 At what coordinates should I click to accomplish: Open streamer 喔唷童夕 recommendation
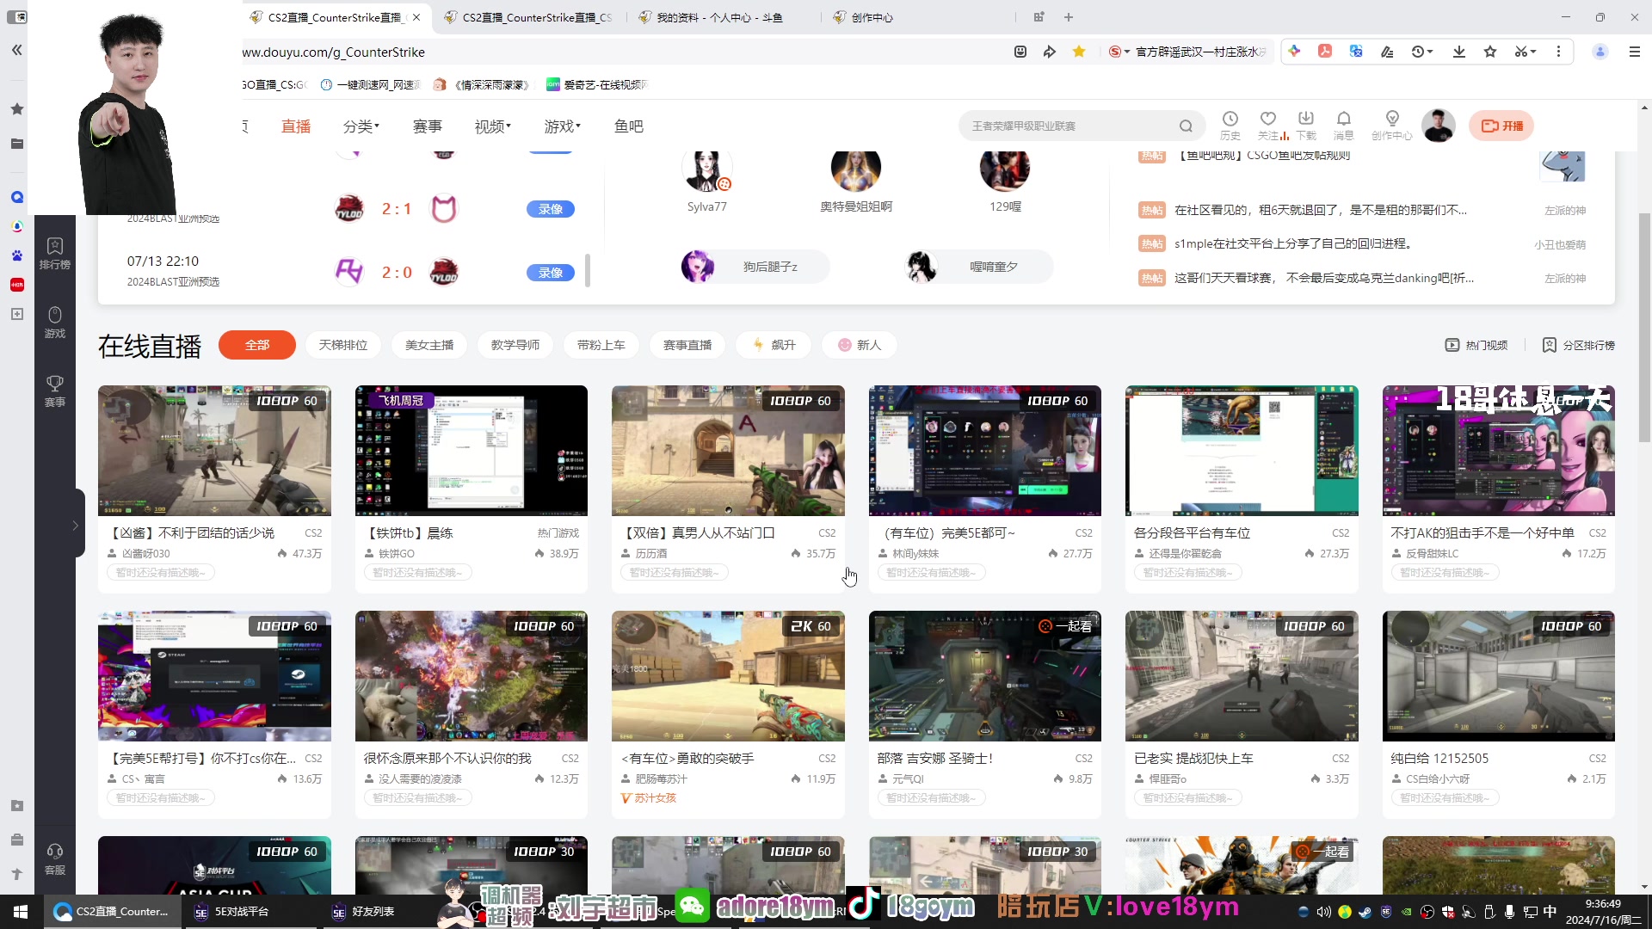[979, 267]
